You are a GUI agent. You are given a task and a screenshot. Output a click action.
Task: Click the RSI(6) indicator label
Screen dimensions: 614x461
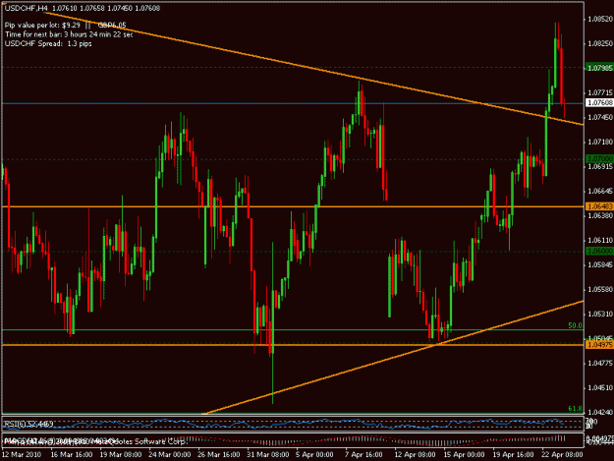(28, 424)
